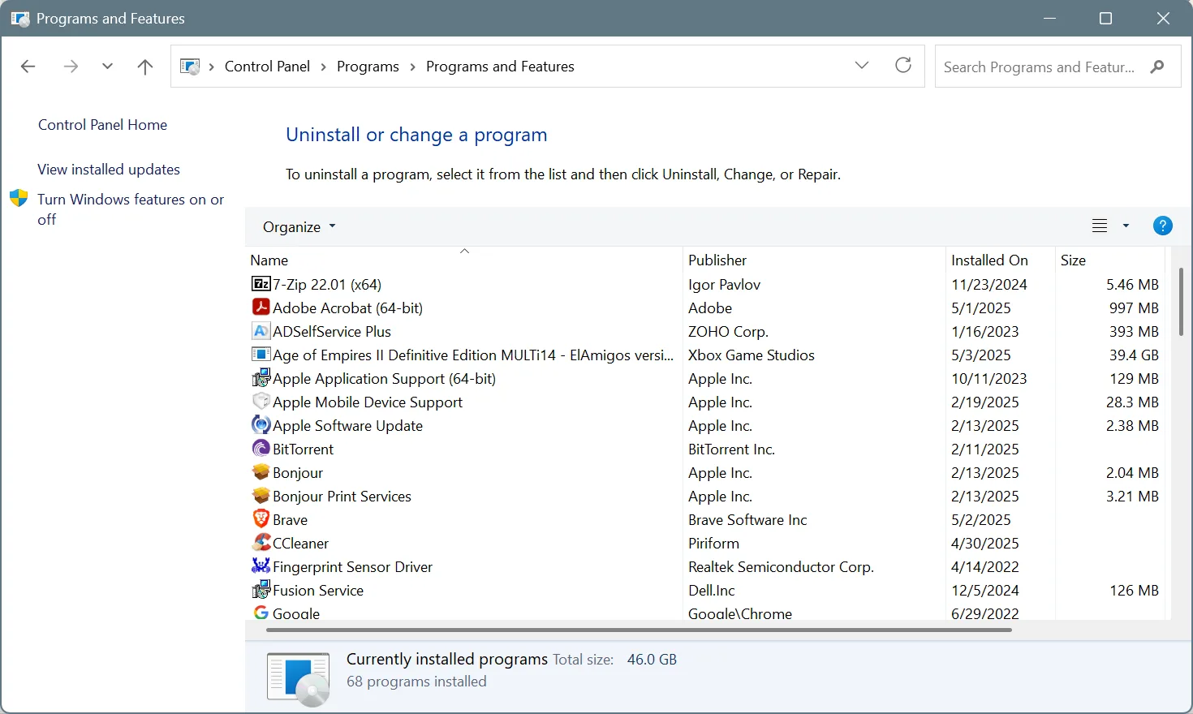The image size is (1193, 714).
Task: Click the Apple Software Update icon
Action: [x=261, y=425]
